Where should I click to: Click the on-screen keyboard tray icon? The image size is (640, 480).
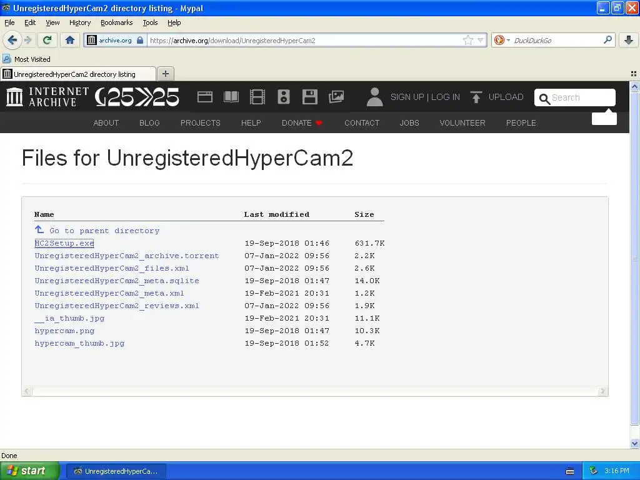570,471
